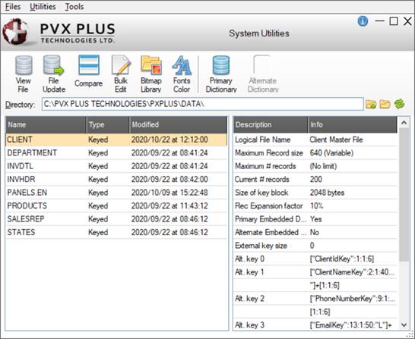Open Fonts Color settings
415x339 pixels.
point(182,74)
